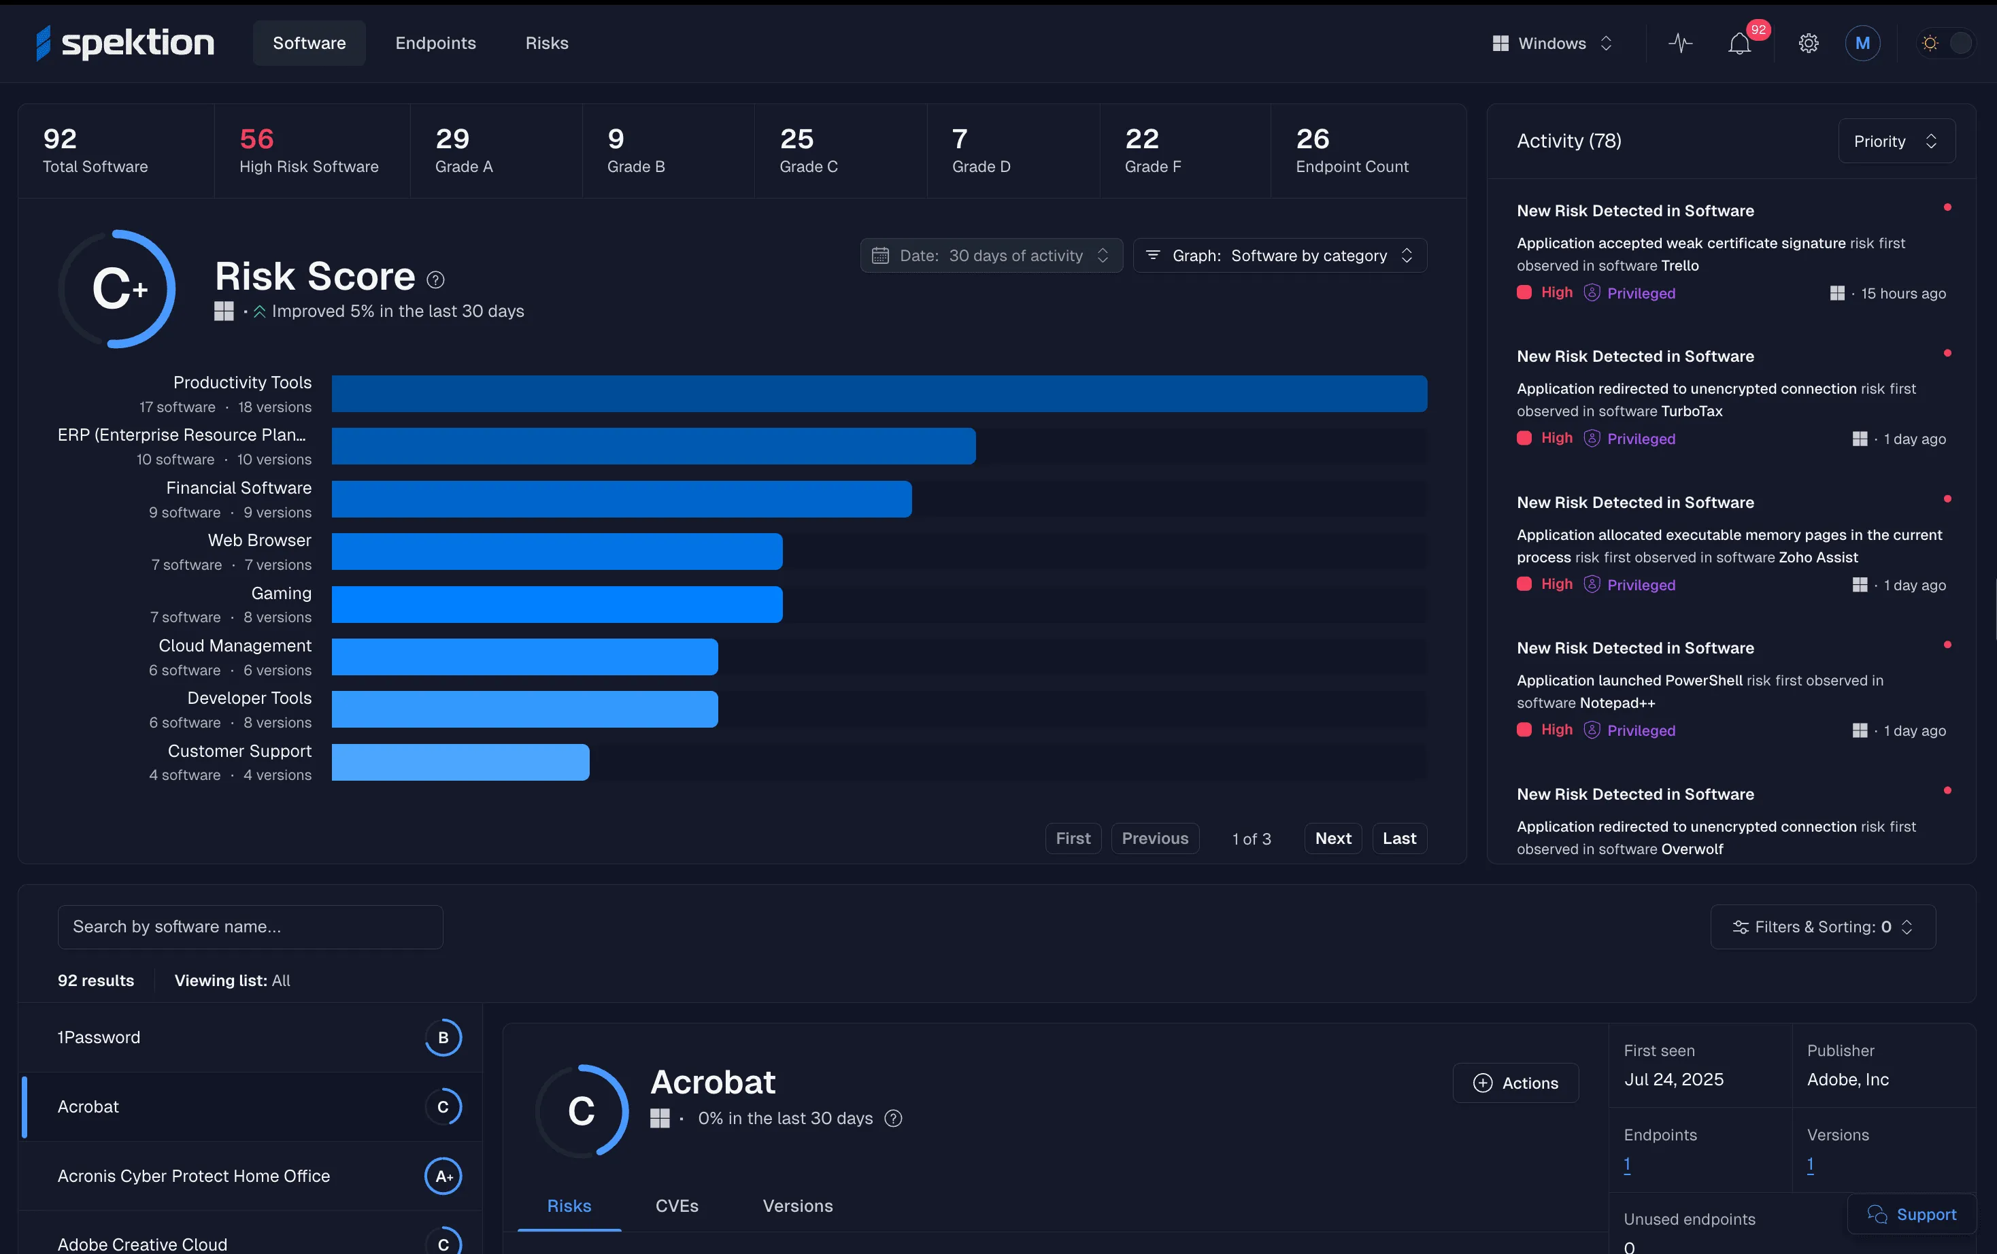Open the settings gear icon
The height and width of the screenshot is (1254, 1997).
pyautogui.click(x=1809, y=43)
